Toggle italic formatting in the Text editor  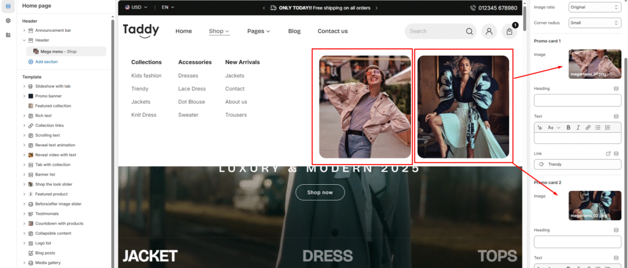[578, 127]
